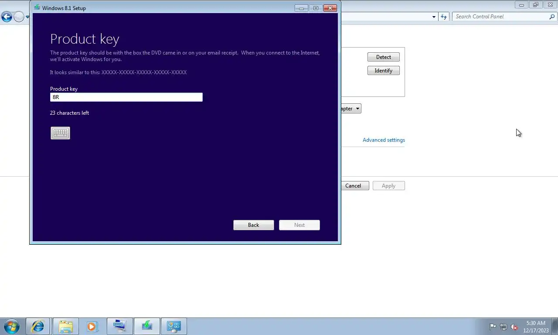This screenshot has width=558, height=335.
Task: Click Detect in the Control Panel window
Action: click(x=384, y=57)
